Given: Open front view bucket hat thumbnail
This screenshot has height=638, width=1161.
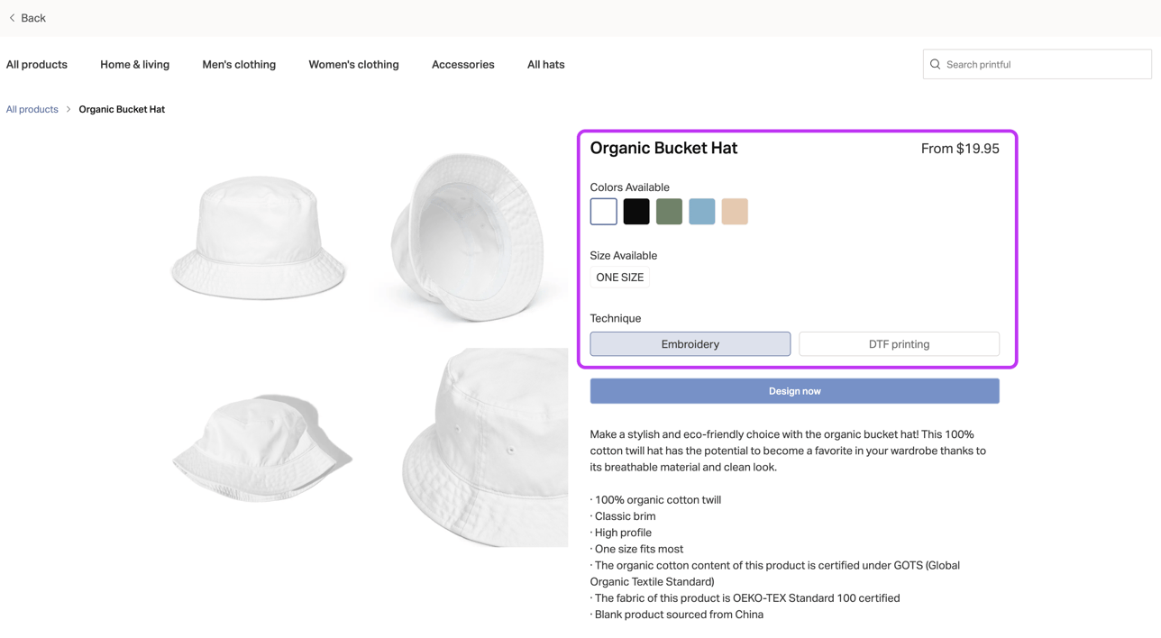Looking at the screenshot, I should (x=259, y=237).
